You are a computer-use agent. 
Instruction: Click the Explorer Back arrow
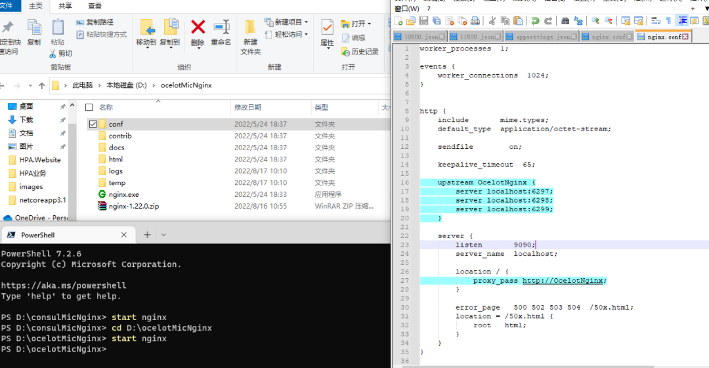2,85
